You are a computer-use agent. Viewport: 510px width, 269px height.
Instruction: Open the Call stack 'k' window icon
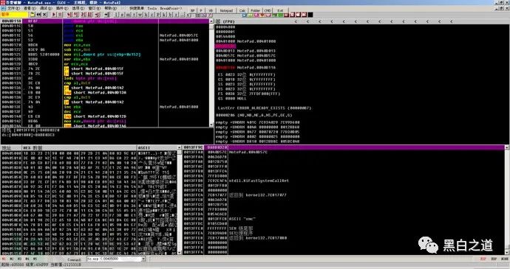click(163, 15)
